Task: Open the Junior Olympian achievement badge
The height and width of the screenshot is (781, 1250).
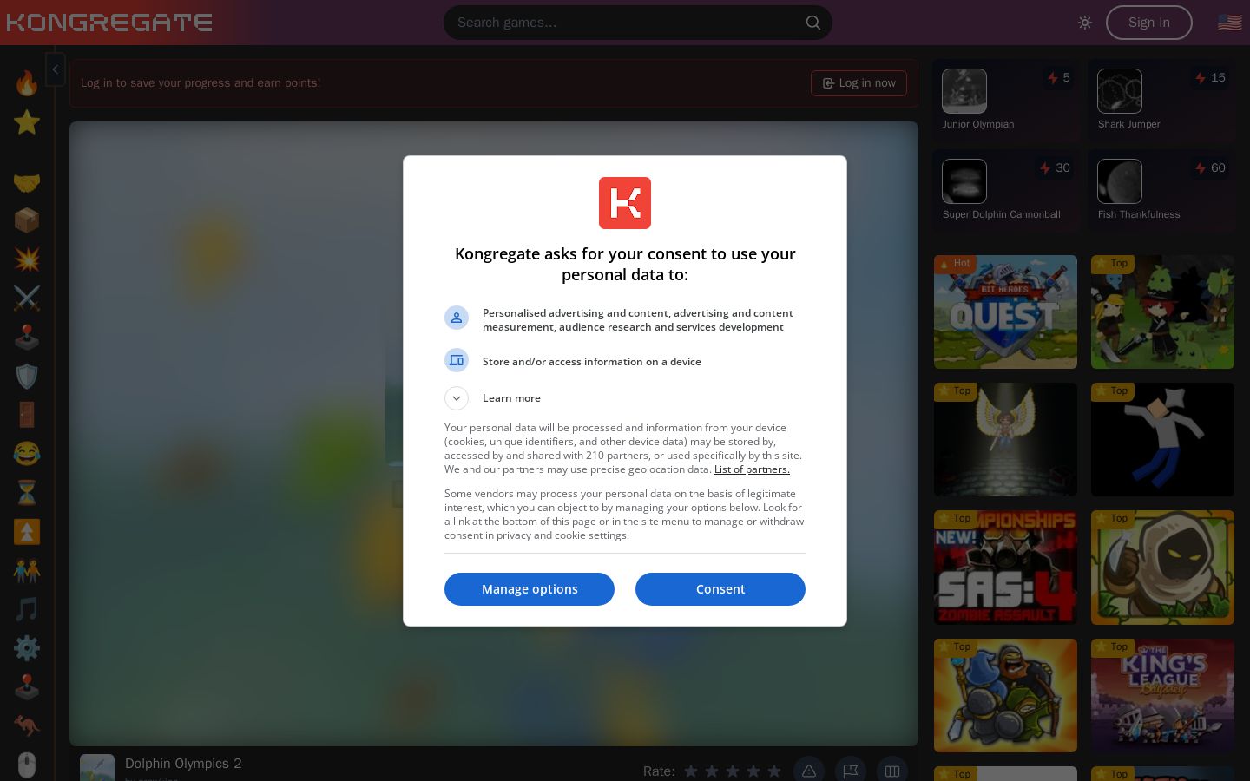Action: pyautogui.click(x=1007, y=101)
